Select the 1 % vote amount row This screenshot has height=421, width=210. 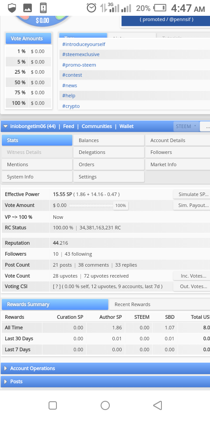pos(28,51)
